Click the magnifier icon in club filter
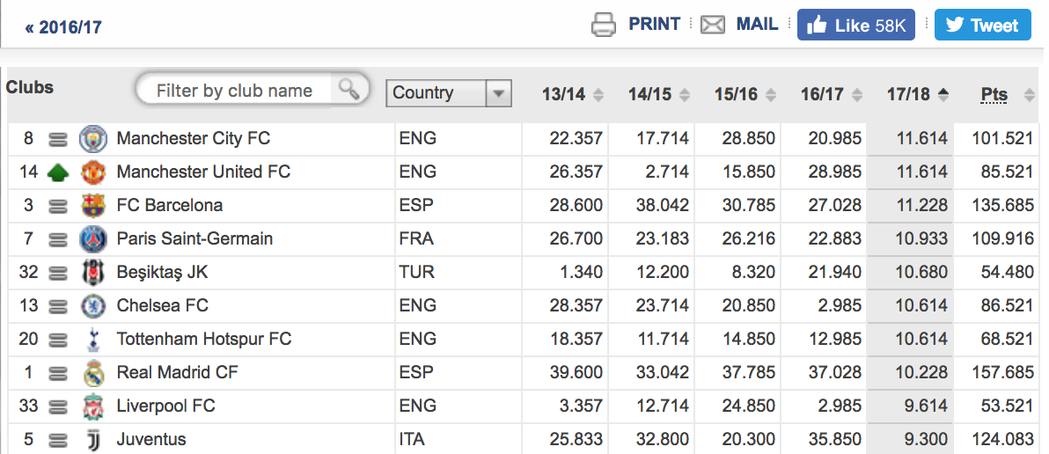 pyautogui.click(x=349, y=89)
